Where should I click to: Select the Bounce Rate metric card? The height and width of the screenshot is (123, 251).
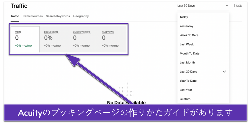pos(54,39)
